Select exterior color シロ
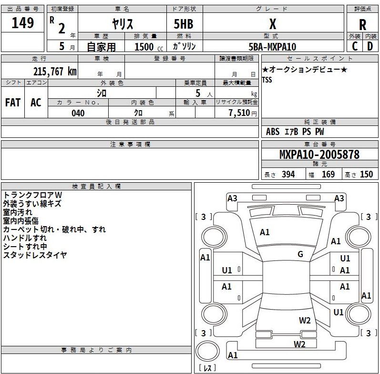 click(x=102, y=93)
